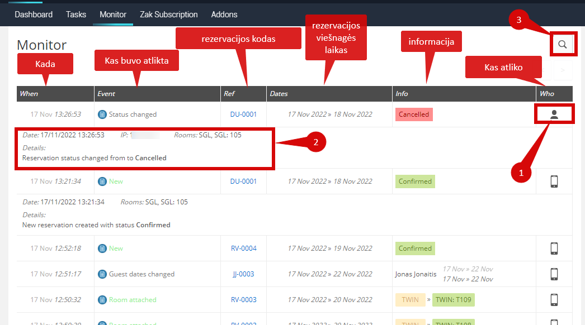Open reservation link RV-0004
Viewport: 585px width, 325px height.
[243, 248]
